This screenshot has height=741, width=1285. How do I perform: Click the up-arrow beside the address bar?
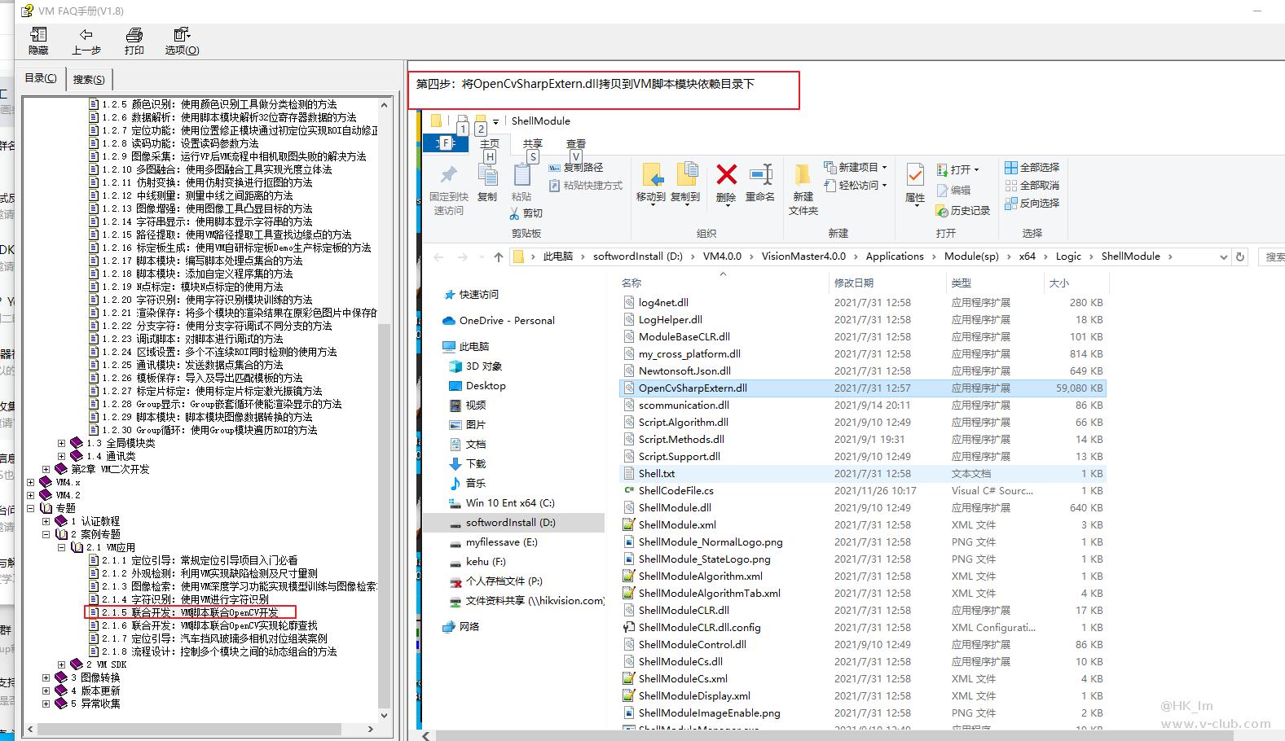point(499,256)
